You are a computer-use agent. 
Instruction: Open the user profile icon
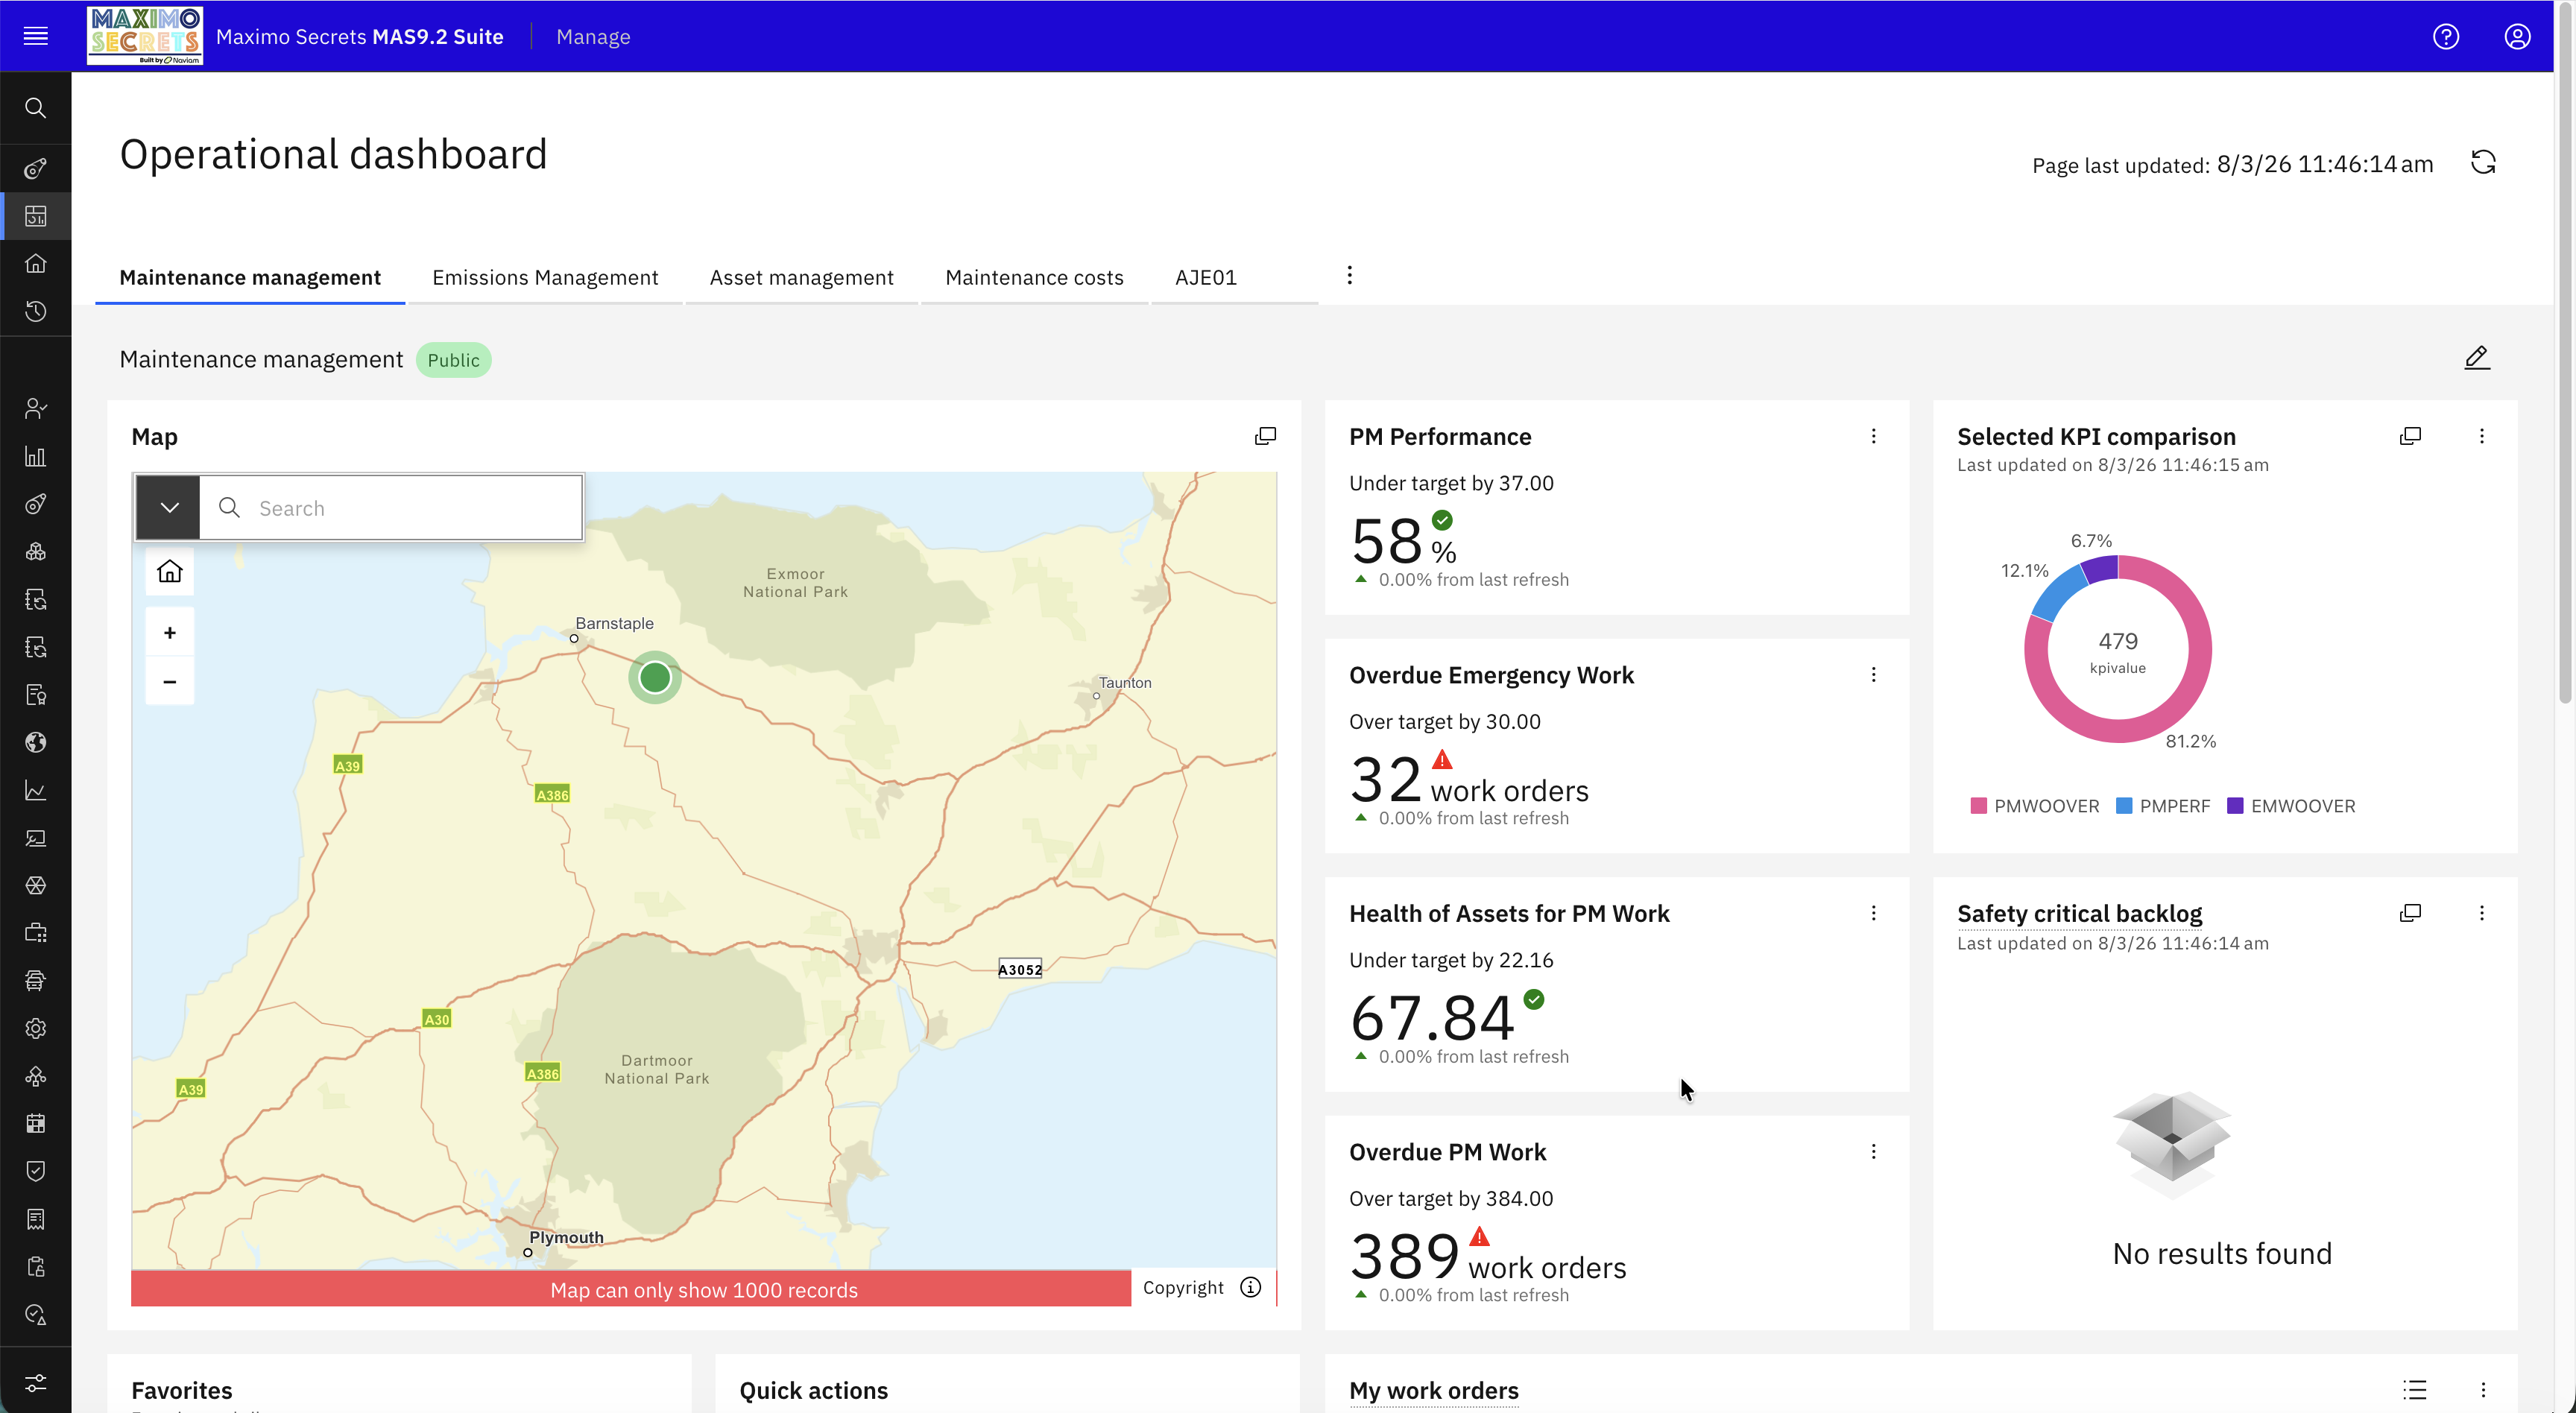pos(2517,36)
